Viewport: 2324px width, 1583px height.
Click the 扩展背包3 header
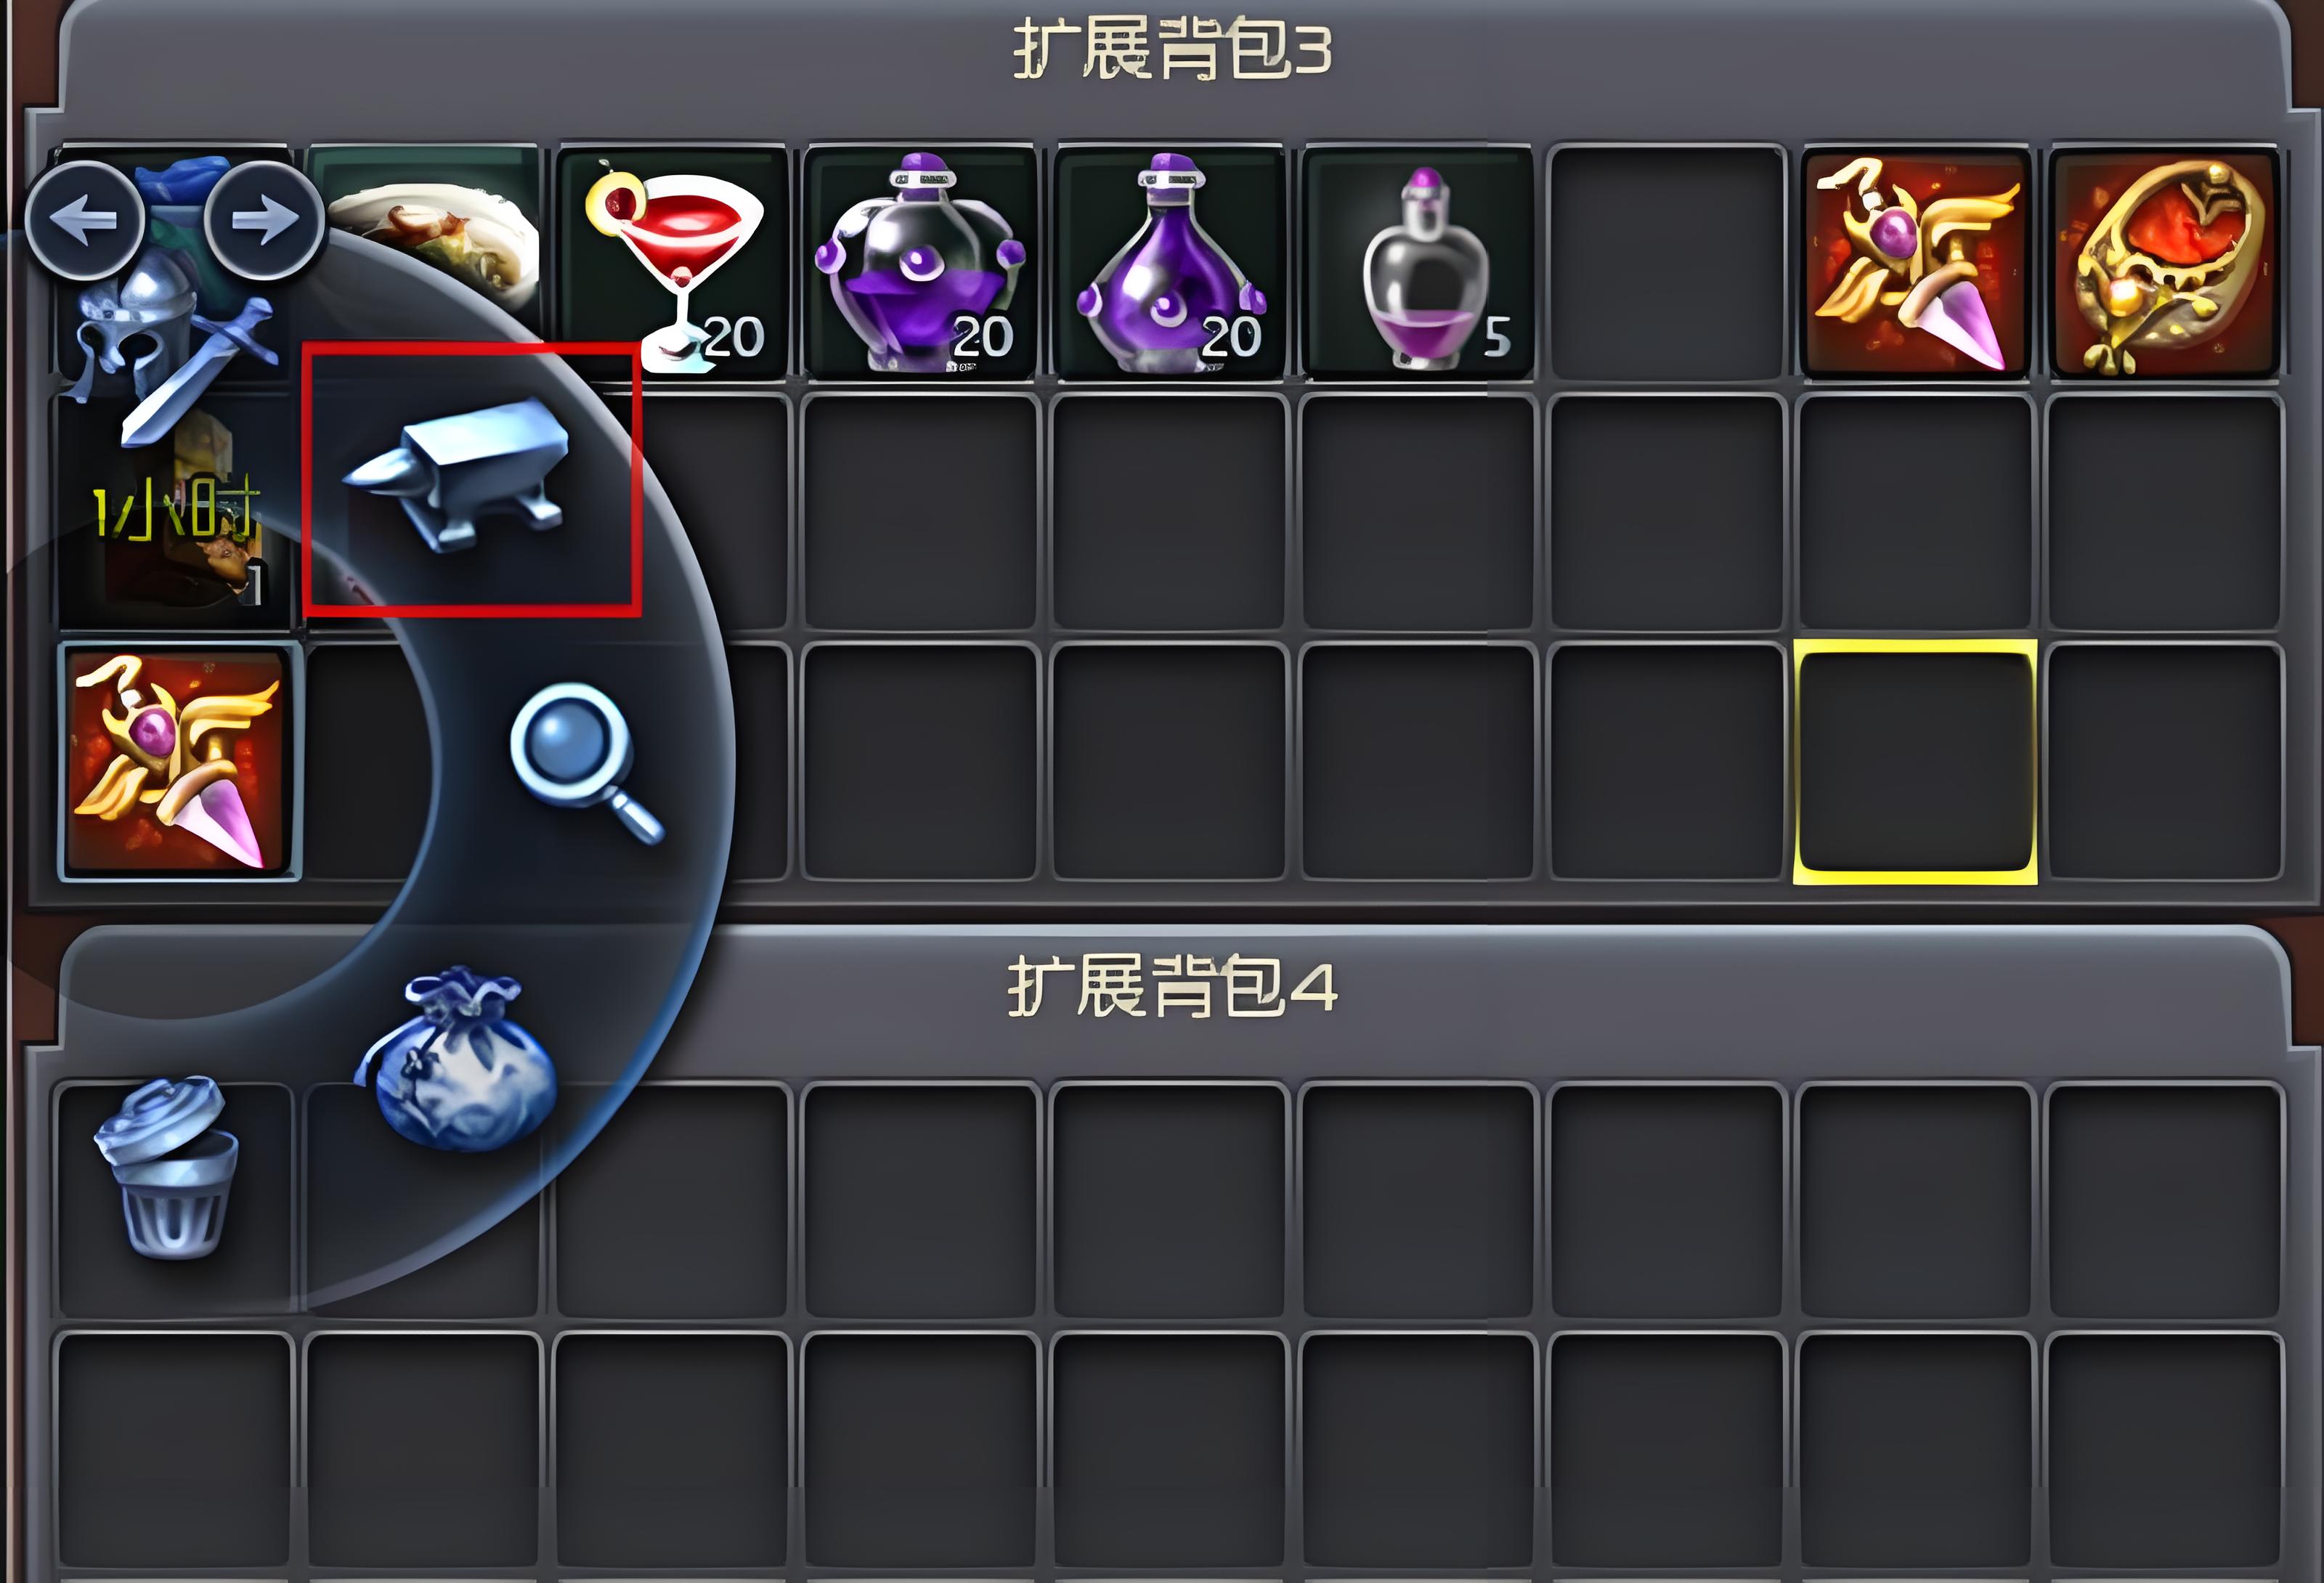pos(1171,50)
